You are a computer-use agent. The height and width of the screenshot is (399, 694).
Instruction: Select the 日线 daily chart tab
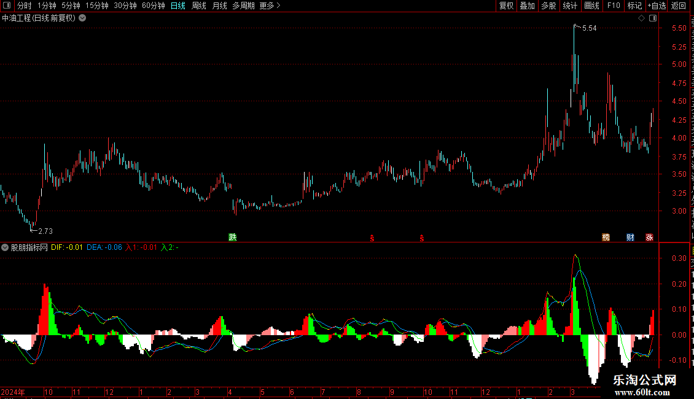178,6
